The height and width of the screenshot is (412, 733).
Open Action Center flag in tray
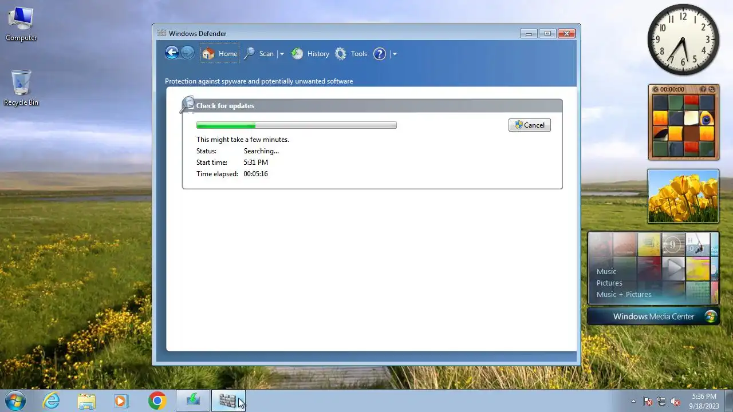point(648,401)
